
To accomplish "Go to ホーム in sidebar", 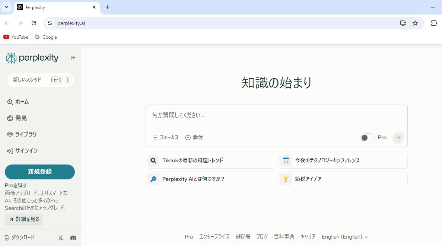I will 18,102.
